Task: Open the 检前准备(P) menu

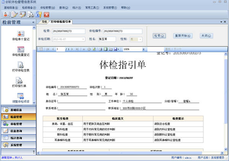Action: (x=29, y=8)
